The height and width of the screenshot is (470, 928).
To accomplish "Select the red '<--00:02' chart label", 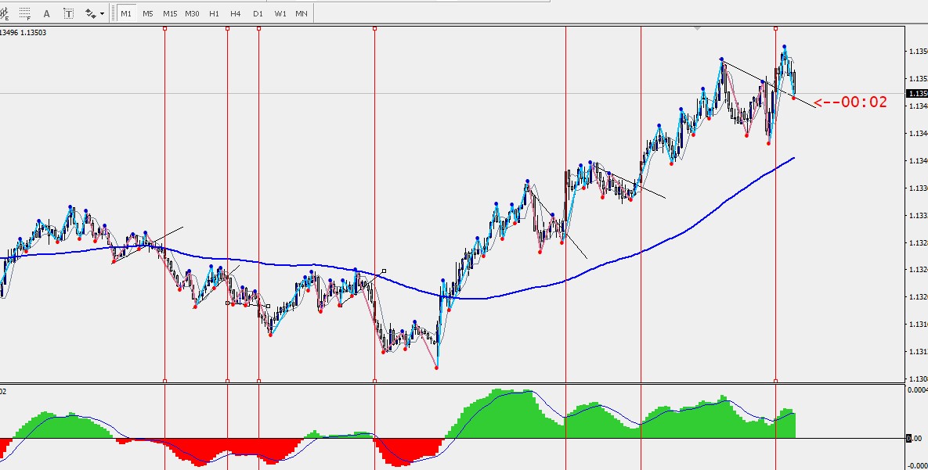I will 850,102.
